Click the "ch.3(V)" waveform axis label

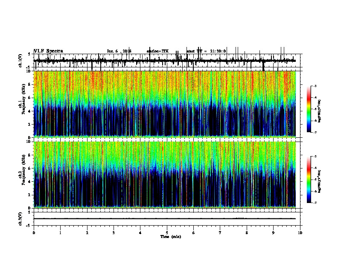[x=20, y=219]
